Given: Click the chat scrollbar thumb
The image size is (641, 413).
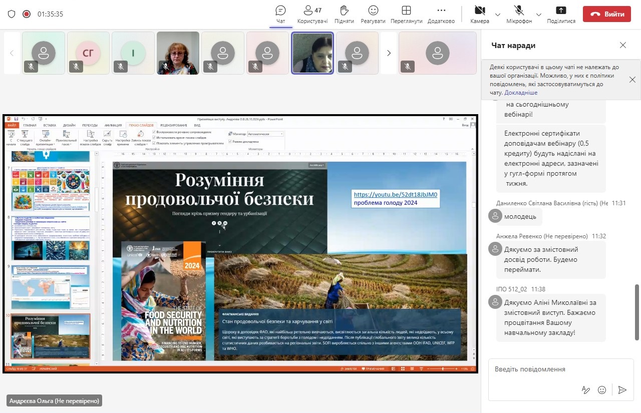Looking at the screenshot, I should 637,312.
